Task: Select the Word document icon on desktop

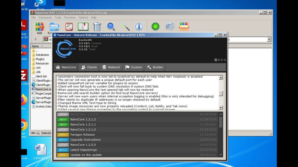Action: pos(40,151)
